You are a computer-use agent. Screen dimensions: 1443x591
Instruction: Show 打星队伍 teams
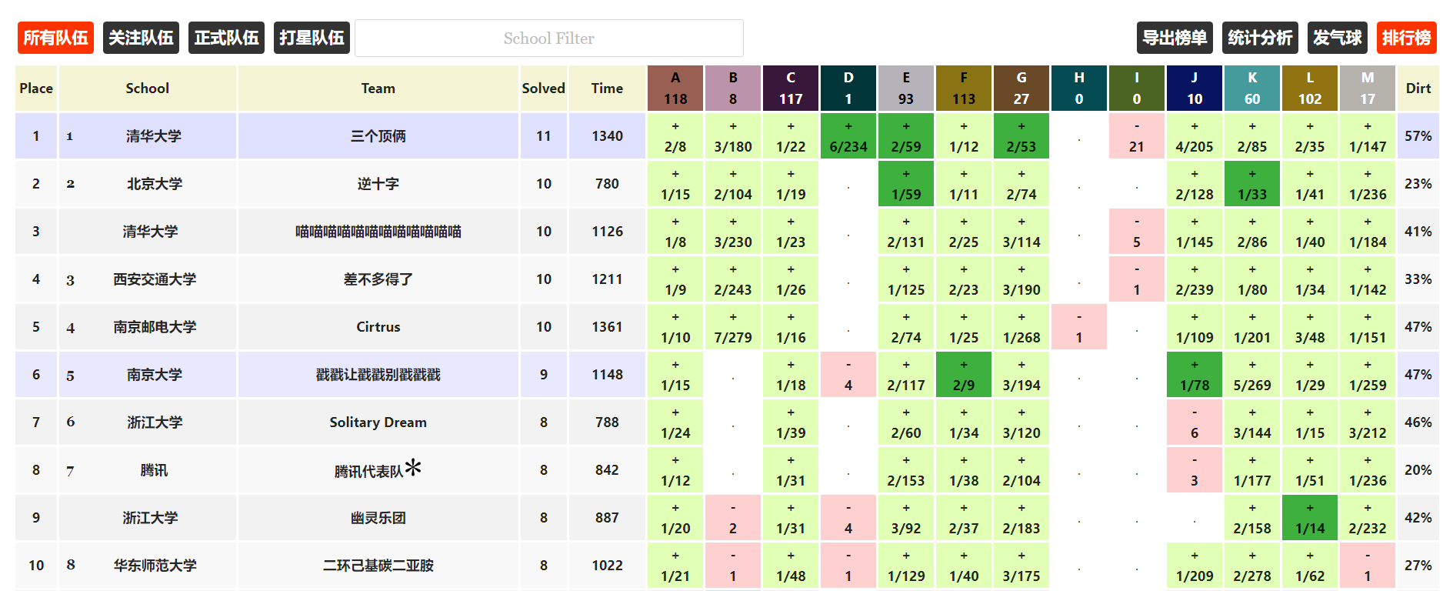pos(312,38)
